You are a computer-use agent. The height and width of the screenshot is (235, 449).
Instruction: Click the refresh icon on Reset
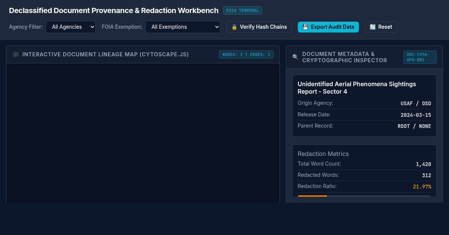(373, 27)
